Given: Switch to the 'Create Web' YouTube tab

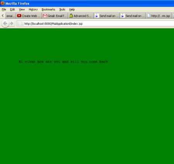Looking at the screenshot, I should (x=29, y=16).
